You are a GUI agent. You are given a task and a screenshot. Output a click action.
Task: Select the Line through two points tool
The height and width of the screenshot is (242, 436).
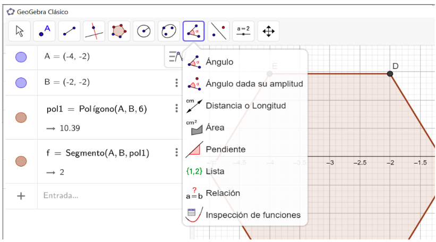[69, 31]
